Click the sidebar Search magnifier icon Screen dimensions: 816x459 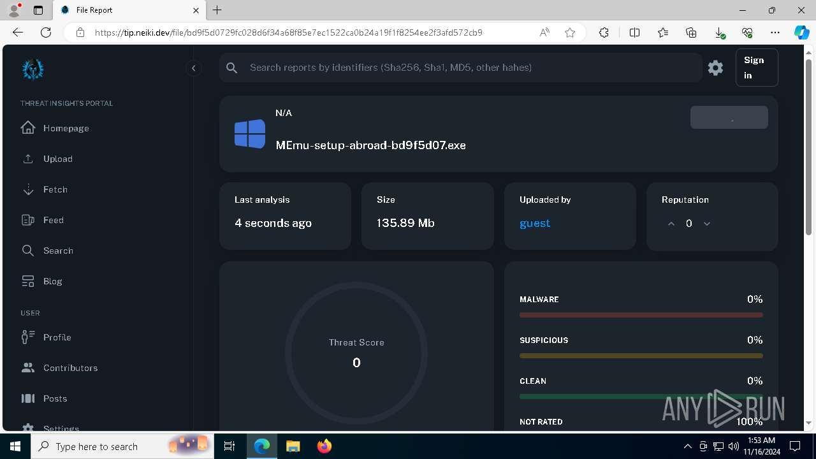point(27,251)
